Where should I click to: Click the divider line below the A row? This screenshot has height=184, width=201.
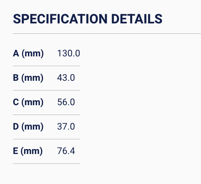point(46,66)
